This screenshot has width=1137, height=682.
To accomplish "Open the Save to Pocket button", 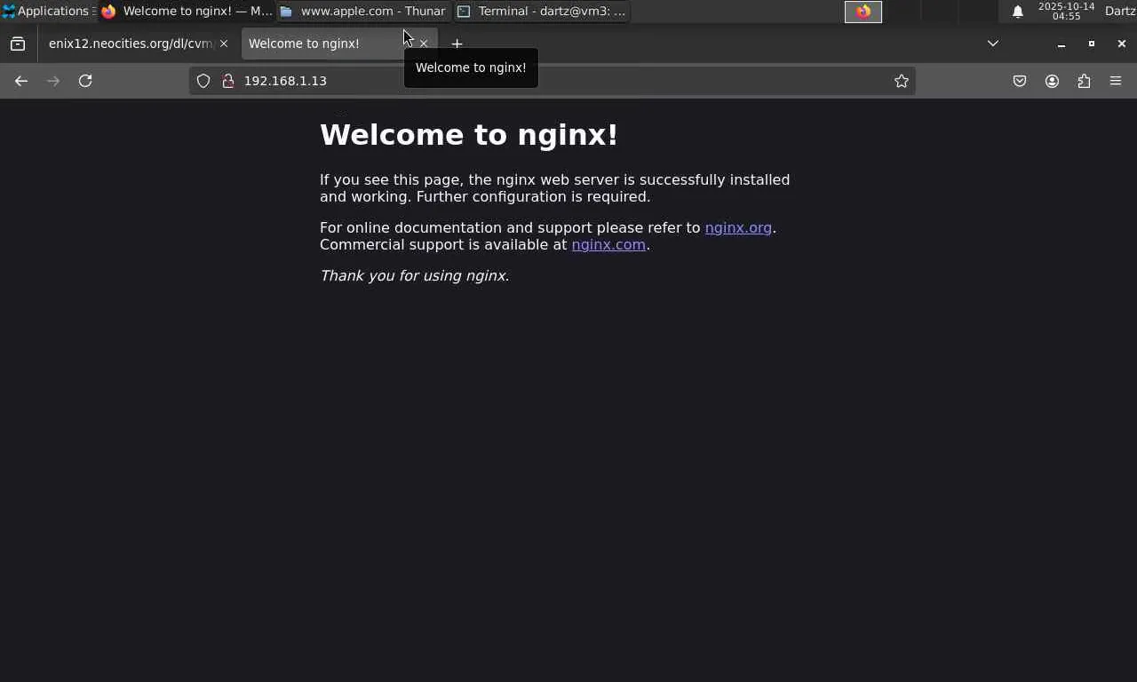I will 1020,81.
